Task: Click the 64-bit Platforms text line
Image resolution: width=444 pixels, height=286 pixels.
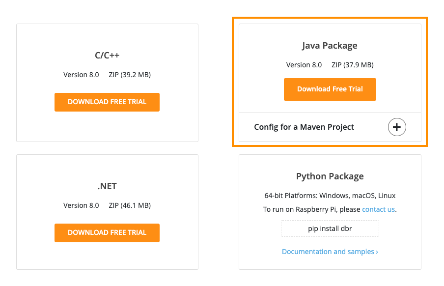Action: click(330, 196)
